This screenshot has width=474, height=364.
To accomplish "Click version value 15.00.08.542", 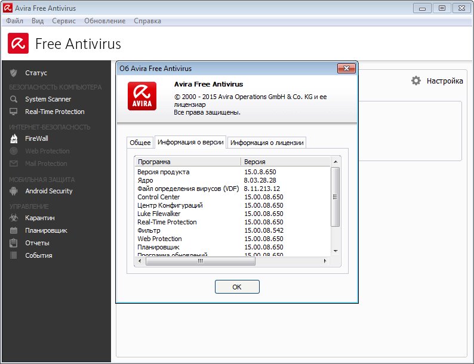I will coord(264,230).
